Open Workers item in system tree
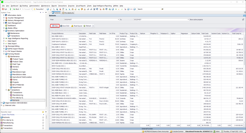This screenshot has height=133, width=246. (16, 67)
